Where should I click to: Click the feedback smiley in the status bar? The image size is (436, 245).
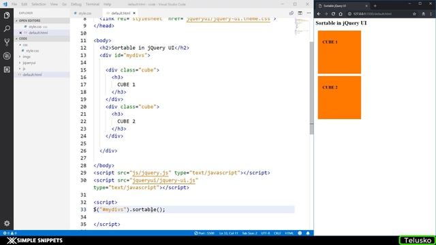click(x=300, y=233)
